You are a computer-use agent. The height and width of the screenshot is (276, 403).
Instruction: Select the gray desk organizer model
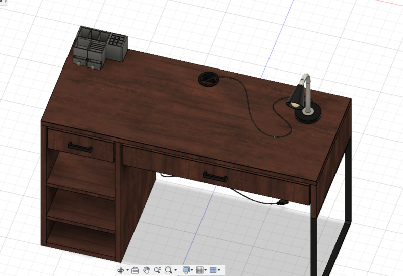click(x=100, y=48)
